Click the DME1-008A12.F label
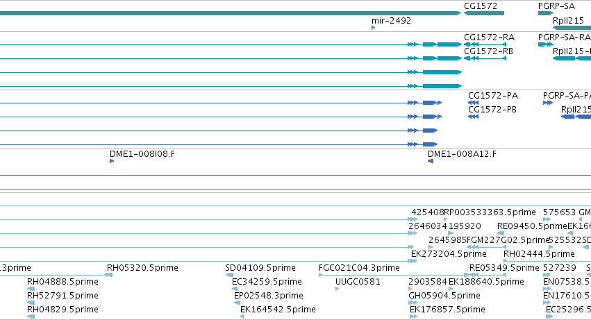The height and width of the screenshot is (320, 591). pos(462,154)
